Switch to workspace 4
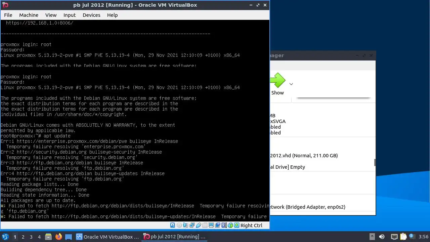Screen dimensions: 430x242 39,237
